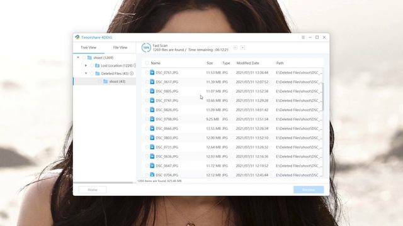Check the box for DSC_0617.JPG
The height and width of the screenshot is (226, 403).
147,82
